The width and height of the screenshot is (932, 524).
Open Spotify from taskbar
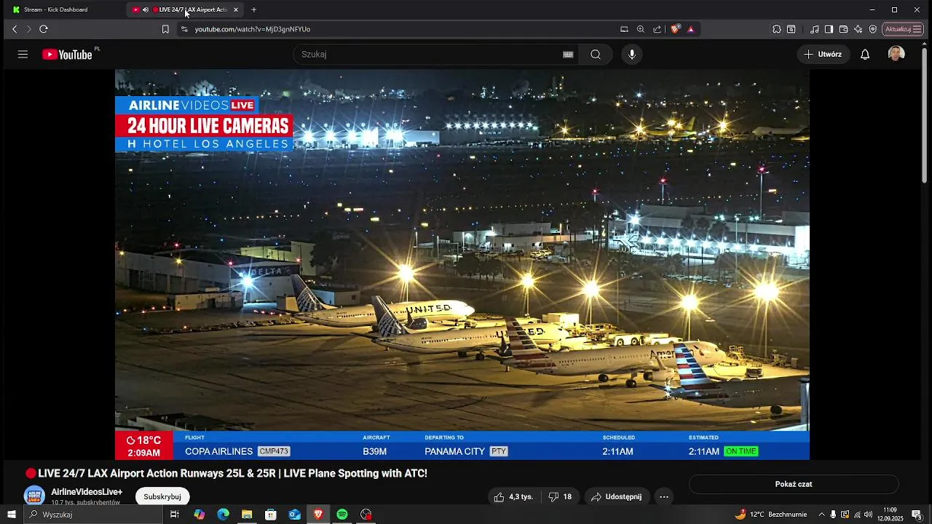[x=342, y=515]
